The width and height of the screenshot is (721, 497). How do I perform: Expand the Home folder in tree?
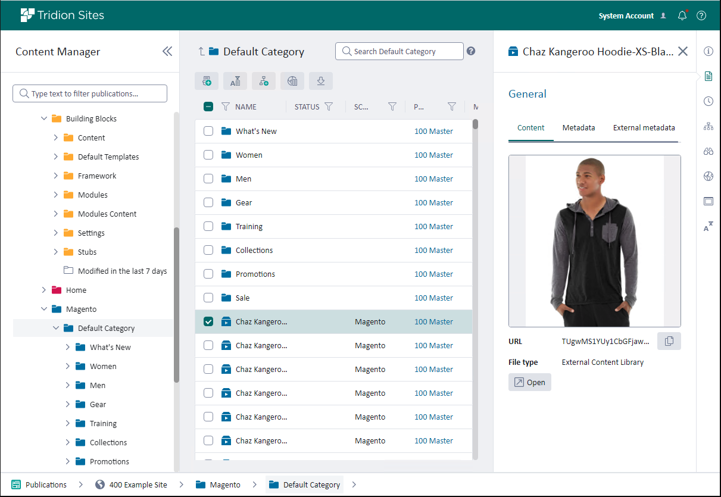coord(44,290)
